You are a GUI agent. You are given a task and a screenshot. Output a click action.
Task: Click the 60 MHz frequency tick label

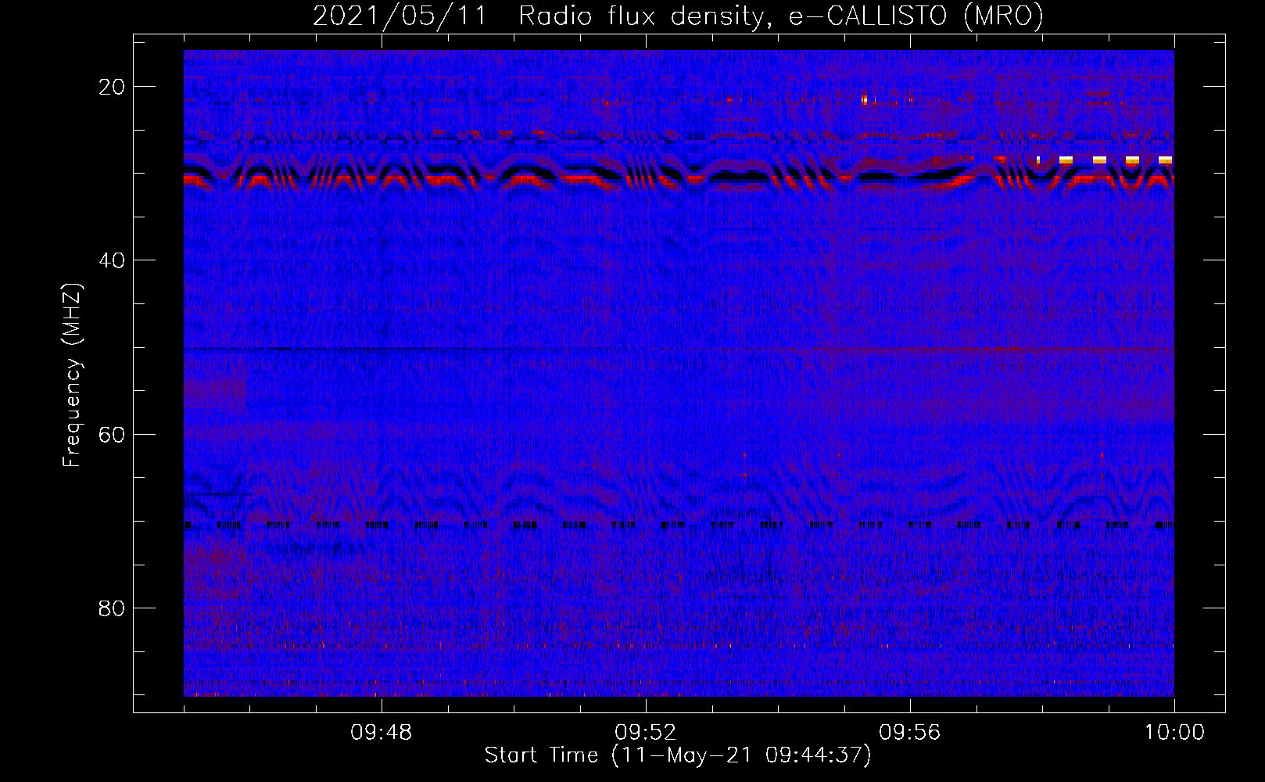click(x=112, y=434)
